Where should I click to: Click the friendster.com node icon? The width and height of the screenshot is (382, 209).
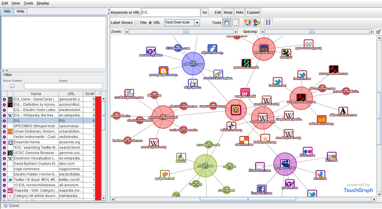(x=260, y=166)
